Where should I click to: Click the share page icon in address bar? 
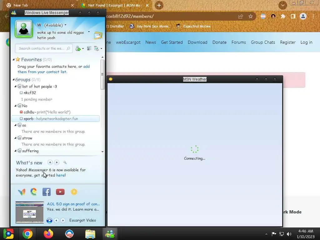(x=241, y=16)
